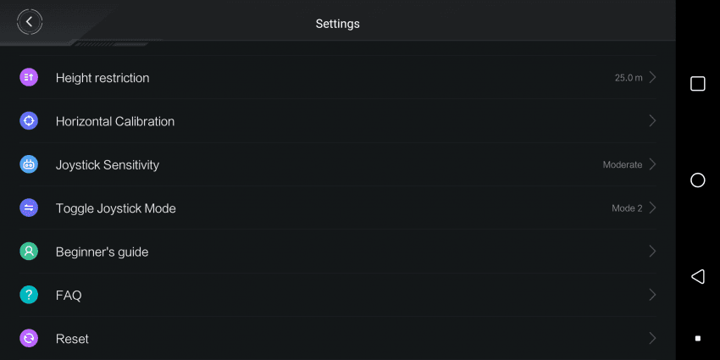720x360 pixels.
Task: Click the purple Reset refresh icon
Action: (29, 339)
